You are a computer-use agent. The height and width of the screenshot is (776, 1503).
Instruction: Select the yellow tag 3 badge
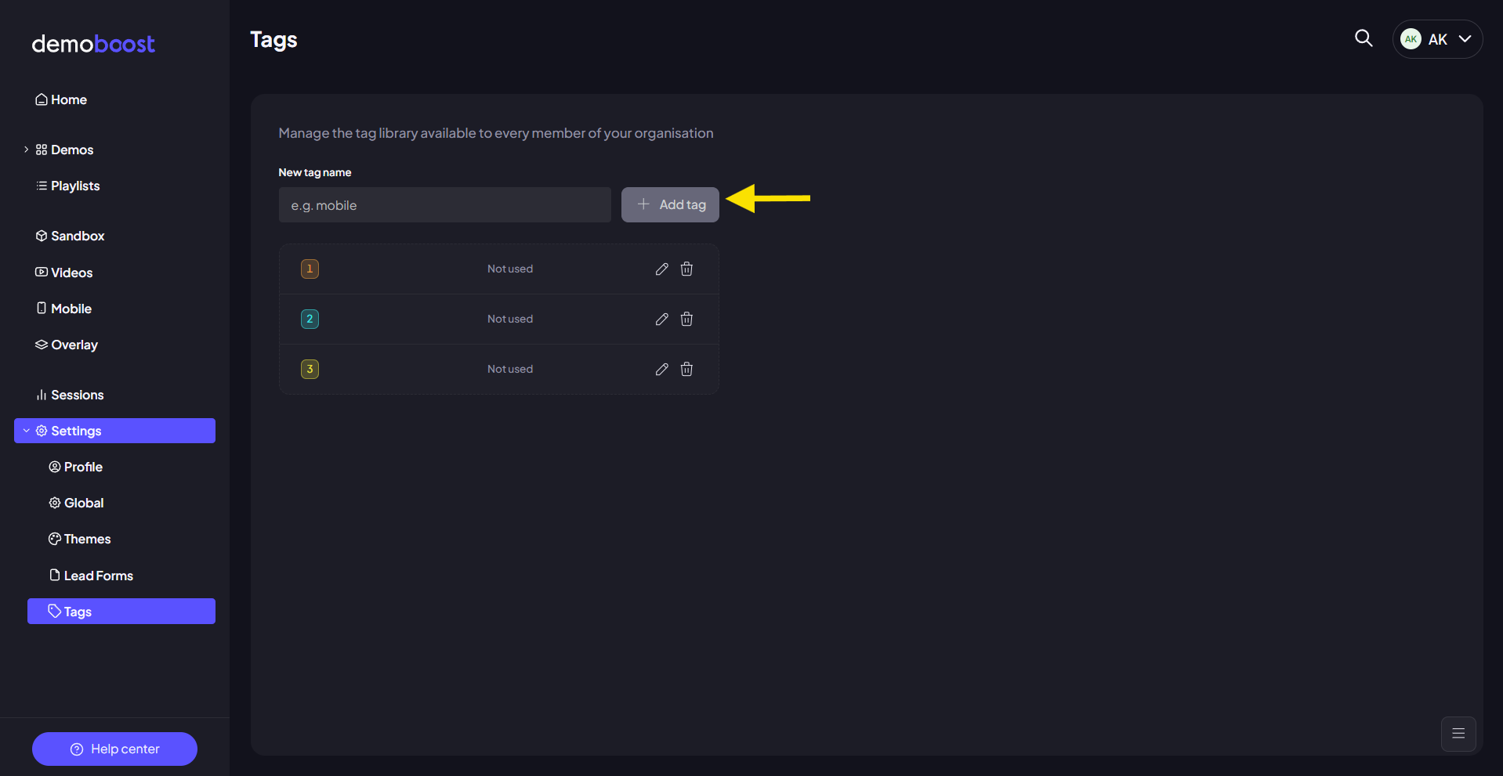tap(310, 369)
